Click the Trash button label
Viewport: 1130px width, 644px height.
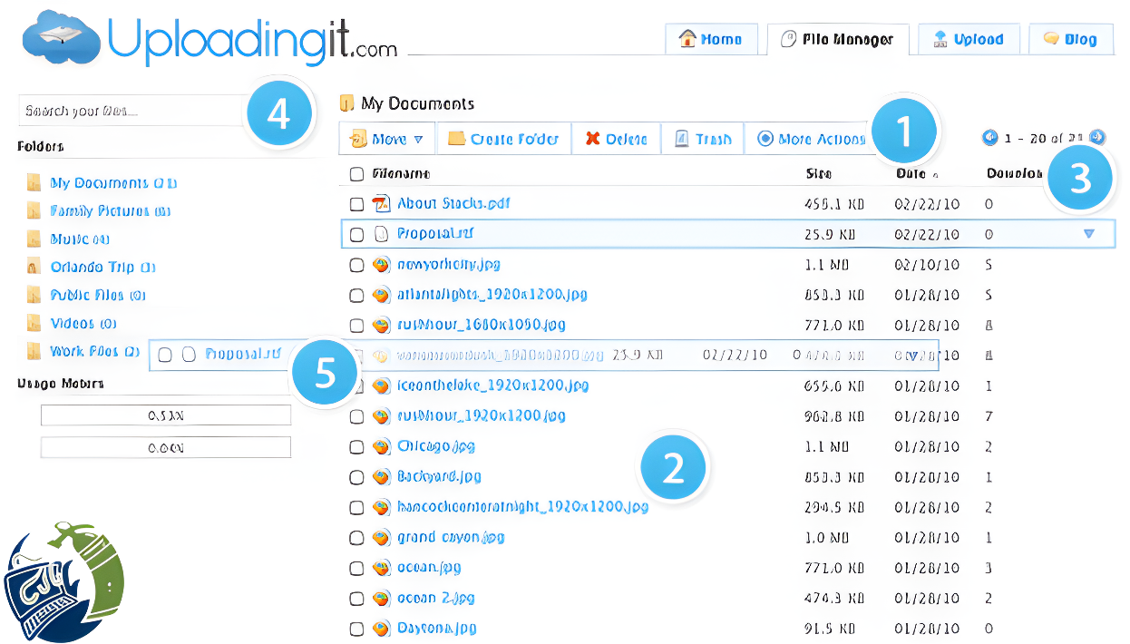[714, 139]
